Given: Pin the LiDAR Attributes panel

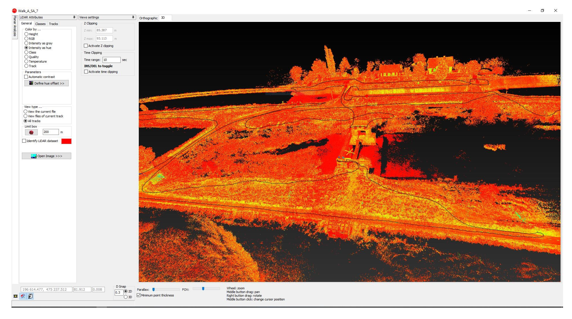Looking at the screenshot, I should point(74,17).
